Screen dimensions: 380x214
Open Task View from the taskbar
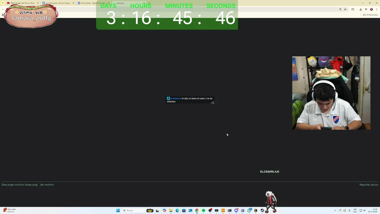(x=157, y=210)
